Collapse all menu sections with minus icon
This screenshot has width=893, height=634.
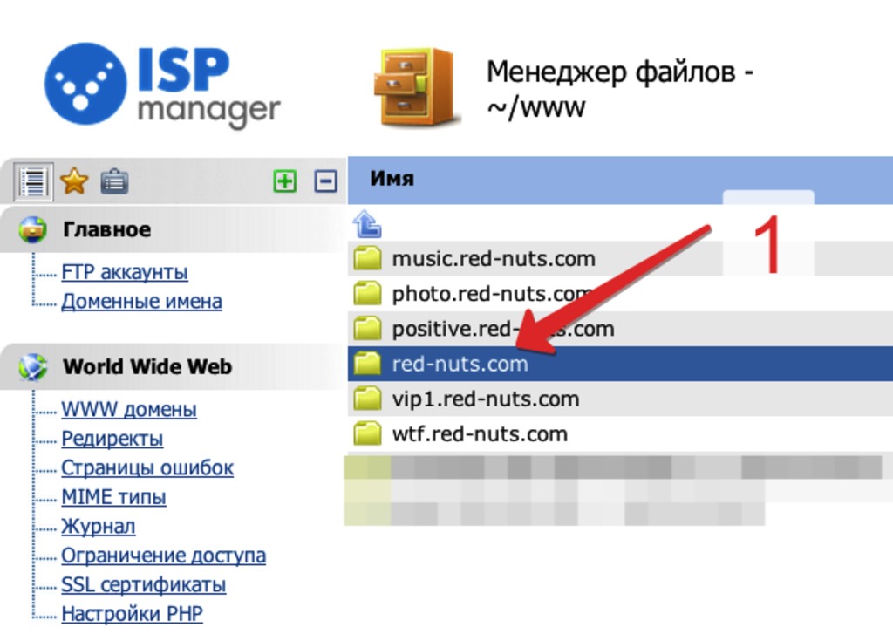[325, 181]
